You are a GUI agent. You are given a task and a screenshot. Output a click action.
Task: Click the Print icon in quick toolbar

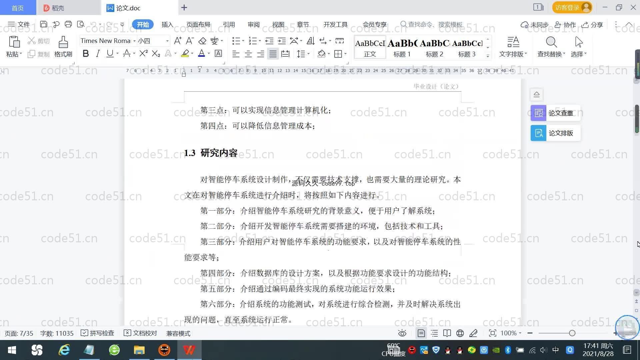tap(68, 24)
